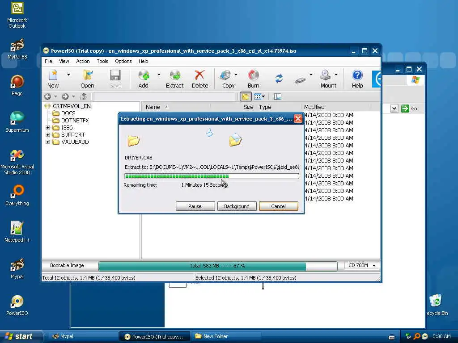
Task: Click Pause in the extracting dialog
Action: pyautogui.click(x=195, y=206)
